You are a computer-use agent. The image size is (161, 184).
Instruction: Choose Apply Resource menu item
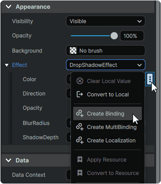107,160
